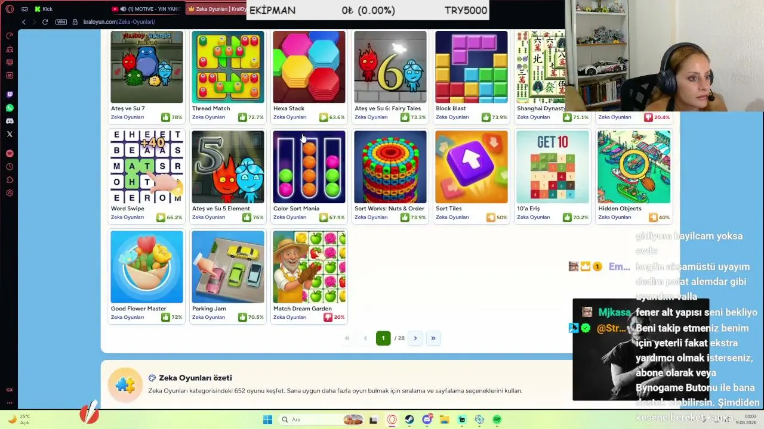Viewport: 764px width, 429px height.
Task: Open the Color Sort Mania game link
Action: click(296, 209)
